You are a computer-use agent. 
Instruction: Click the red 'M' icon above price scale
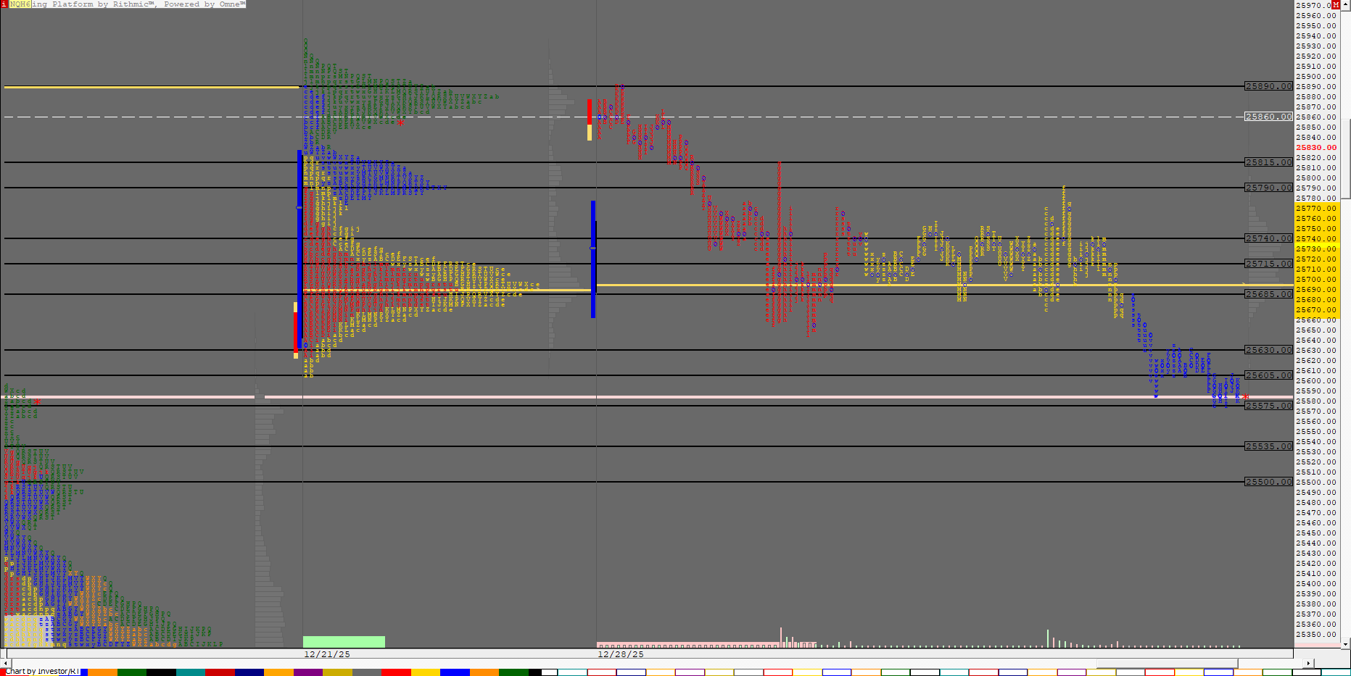click(1336, 4)
